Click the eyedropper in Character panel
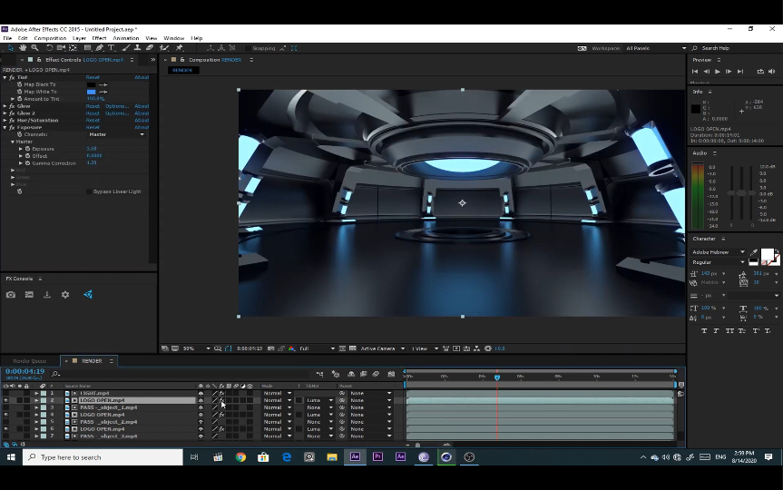The height and width of the screenshot is (490, 783). coord(754,254)
